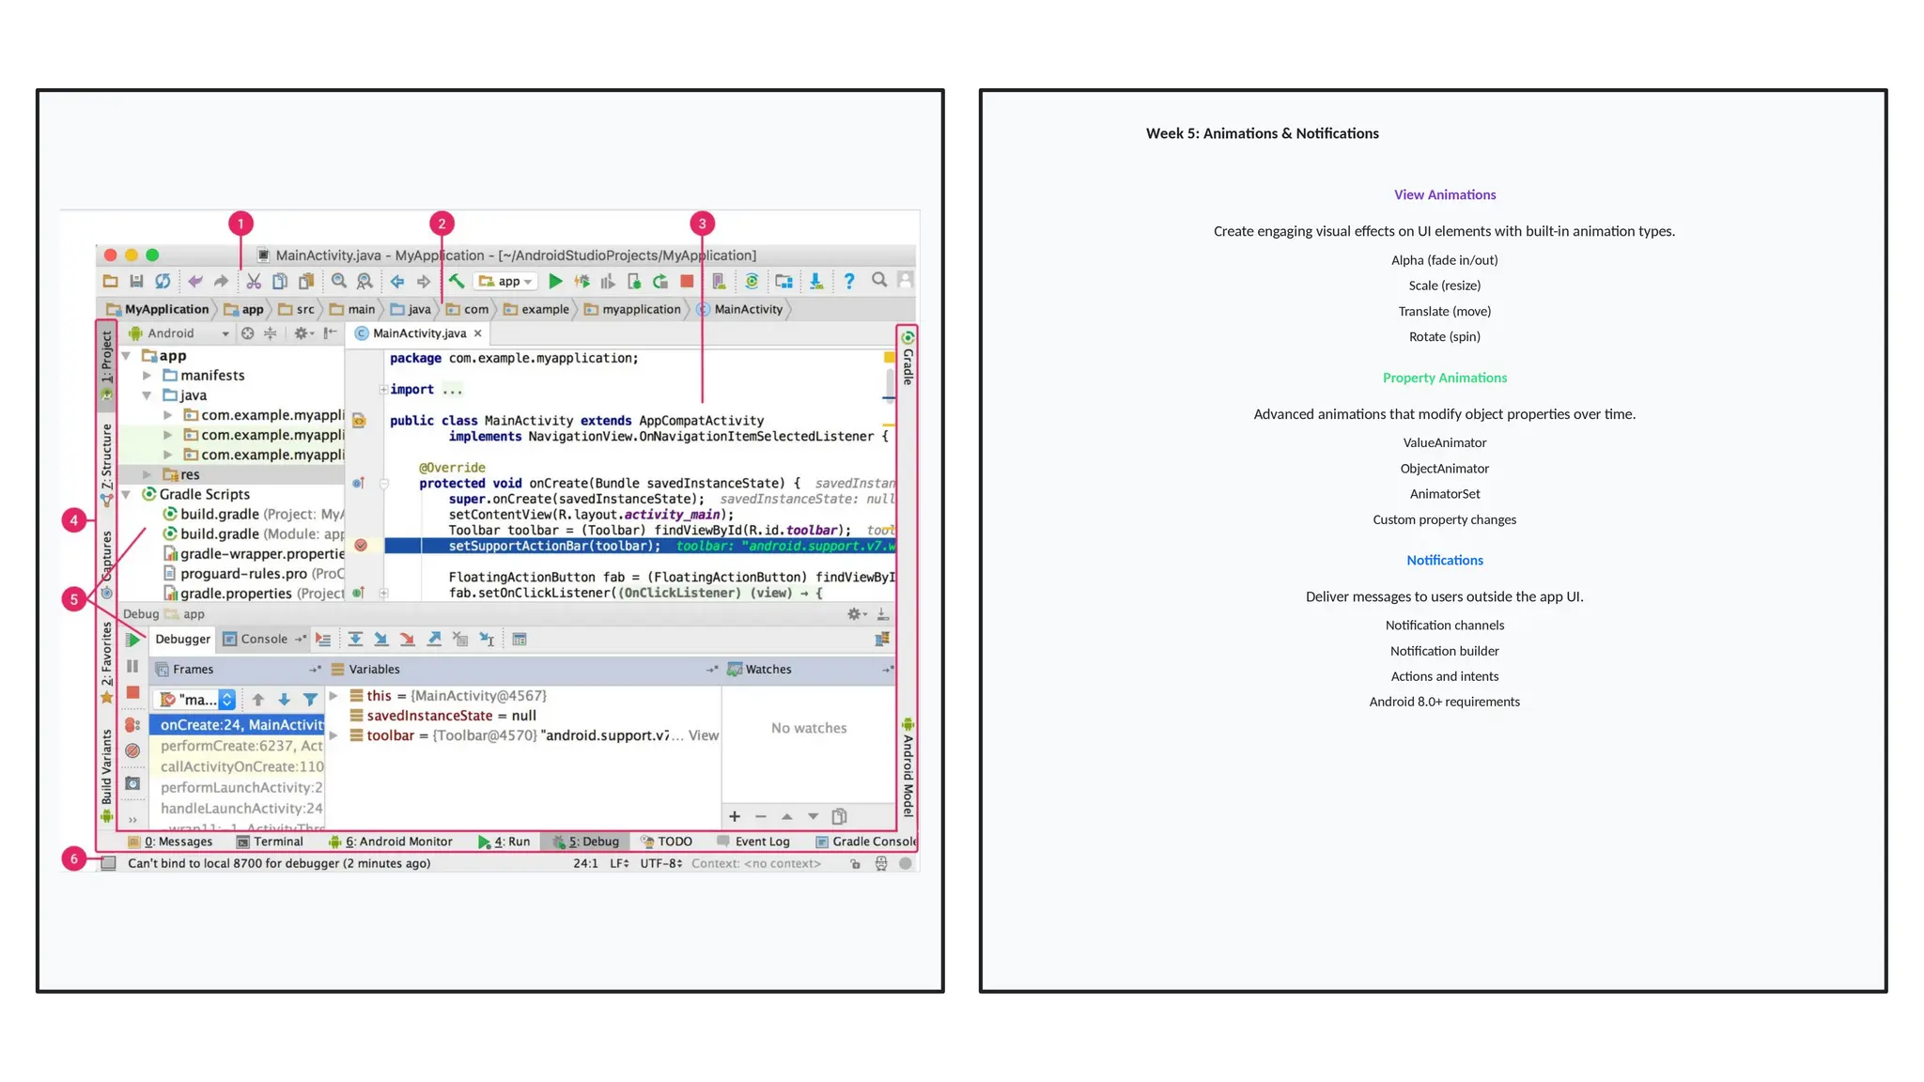Screen dimensions: 1924x1082
Task: Toggle tool window bars icon in status bar
Action: click(109, 863)
